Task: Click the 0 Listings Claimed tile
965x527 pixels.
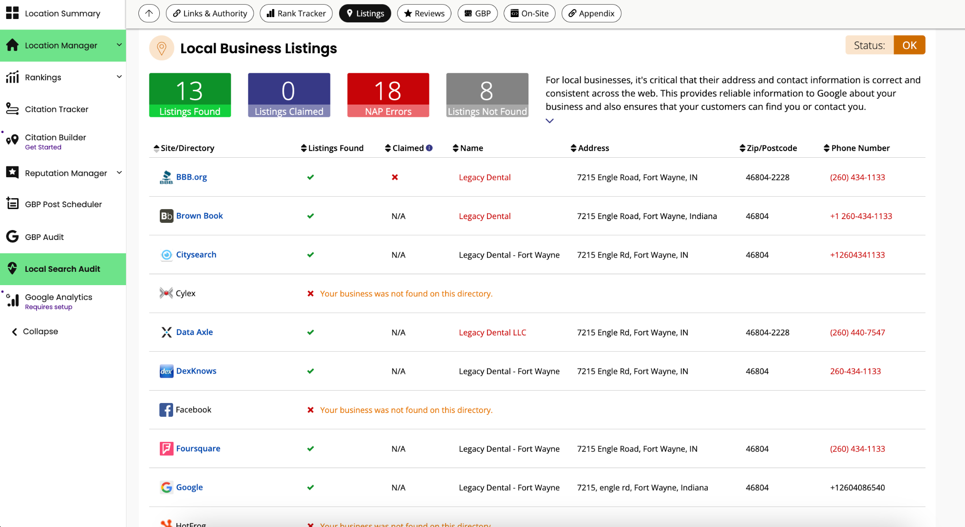Action: pyautogui.click(x=289, y=95)
